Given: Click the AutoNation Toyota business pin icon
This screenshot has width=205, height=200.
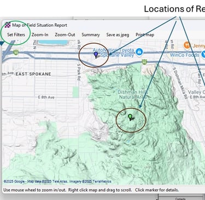Looking at the screenshot, I should point(139,52).
